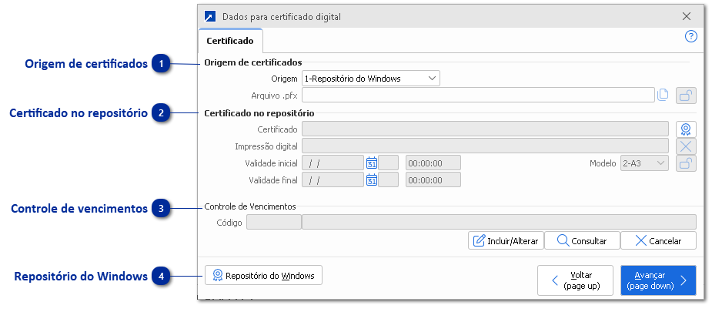Close the Dados para certificado digital window
The width and height of the screenshot is (722, 312).
(687, 17)
